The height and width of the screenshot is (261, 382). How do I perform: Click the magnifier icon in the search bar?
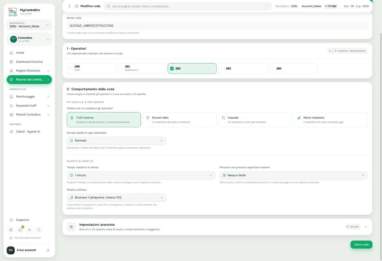[108, 6]
